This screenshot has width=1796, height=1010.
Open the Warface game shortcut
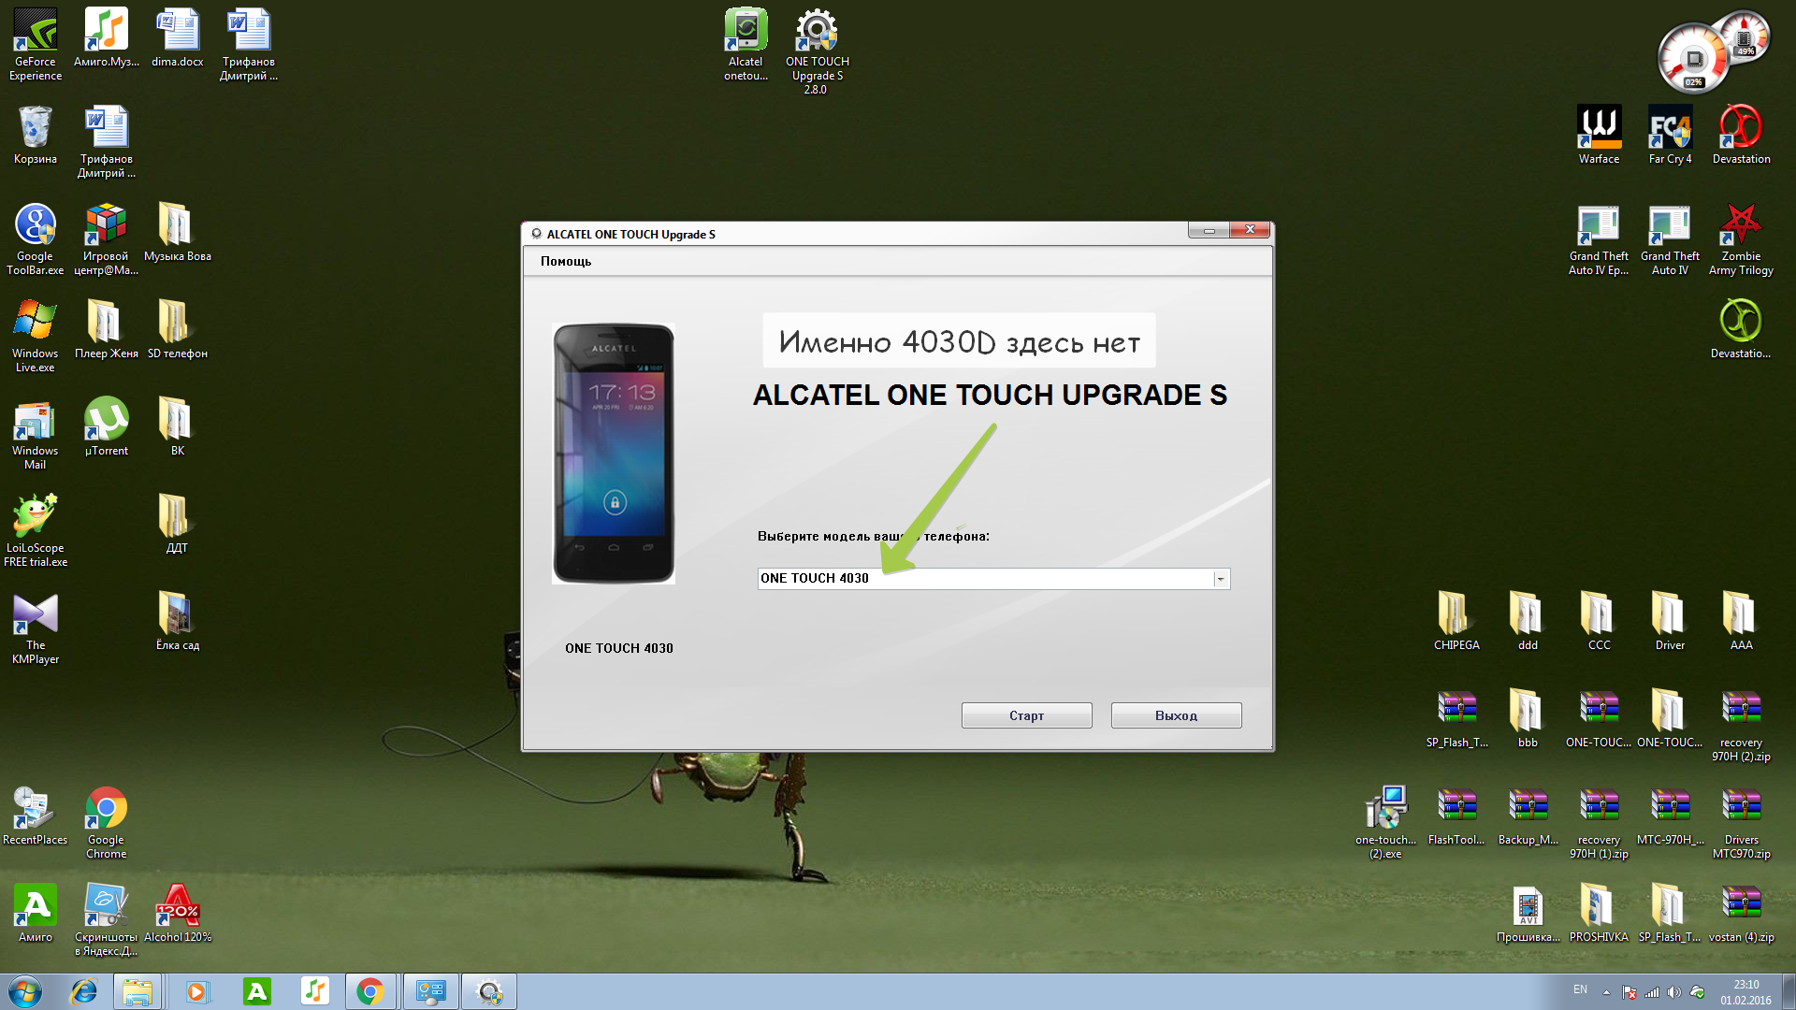coord(1599,129)
